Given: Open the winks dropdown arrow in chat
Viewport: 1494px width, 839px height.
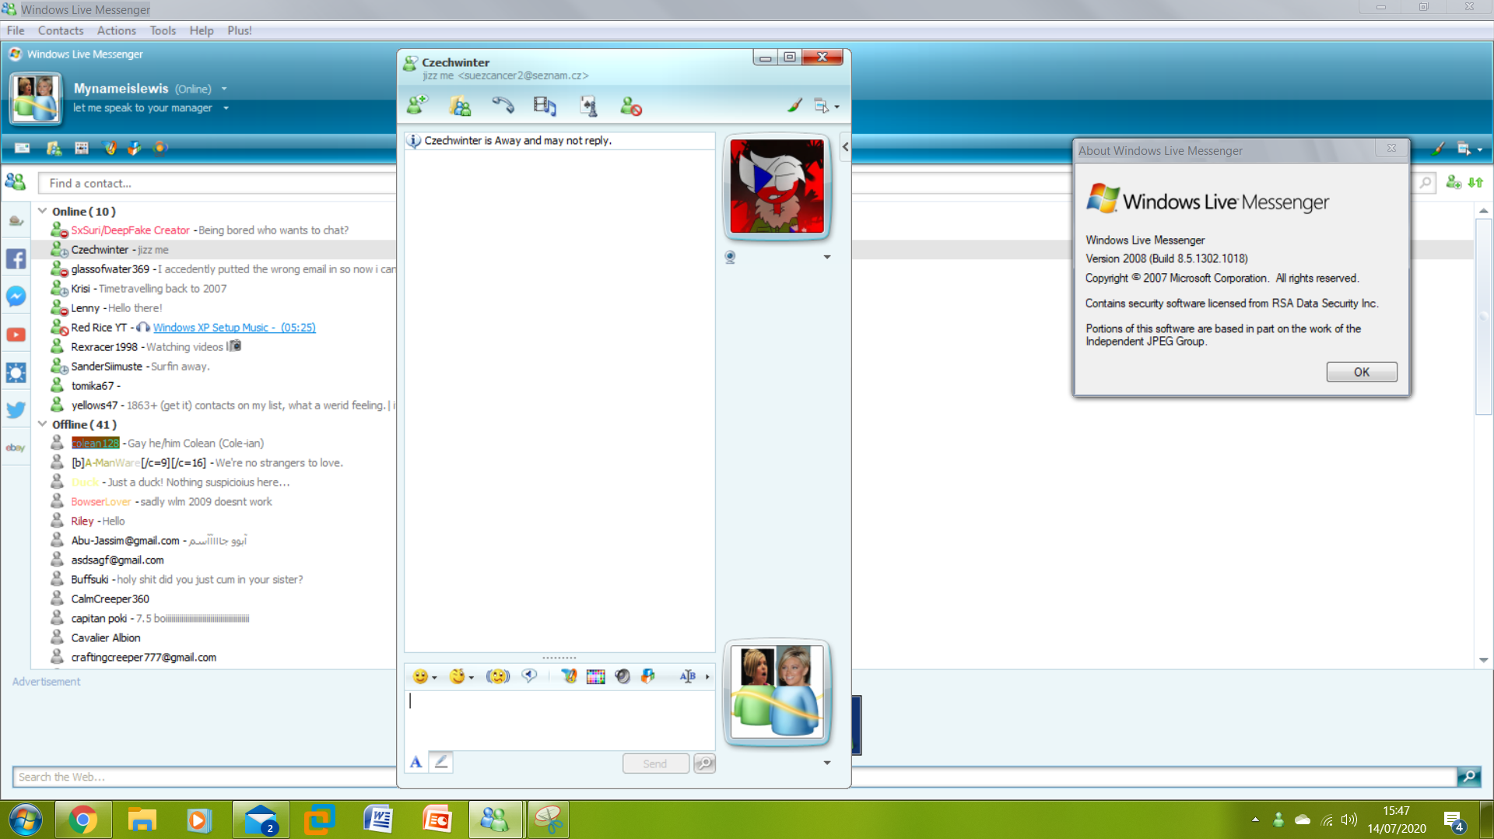Looking at the screenshot, I should pyautogui.click(x=472, y=677).
